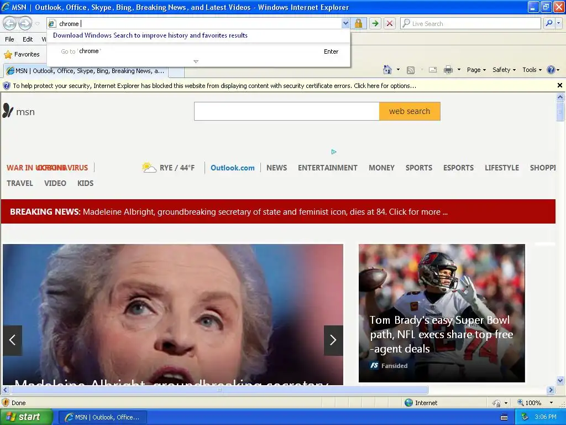The width and height of the screenshot is (566, 425).
Task: Click vertical scrollbar up arrow
Action: (x=560, y=97)
